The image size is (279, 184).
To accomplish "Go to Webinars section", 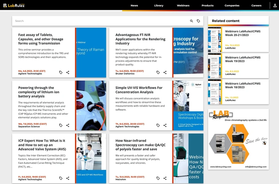I will coord(183,5).
